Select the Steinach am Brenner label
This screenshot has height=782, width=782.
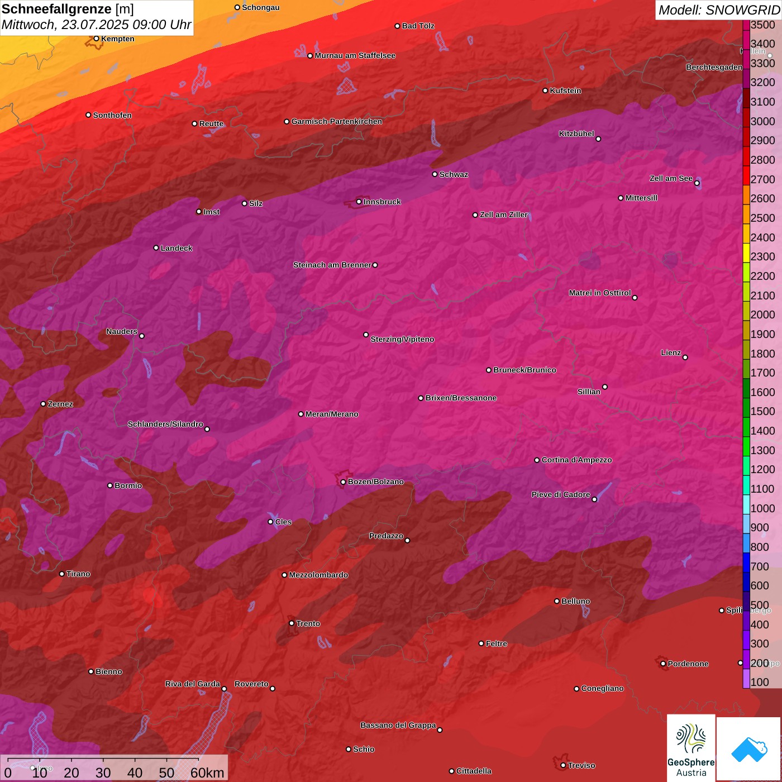332,265
